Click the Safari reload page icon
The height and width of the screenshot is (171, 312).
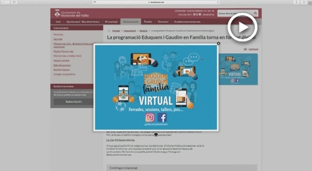(218, 2)
